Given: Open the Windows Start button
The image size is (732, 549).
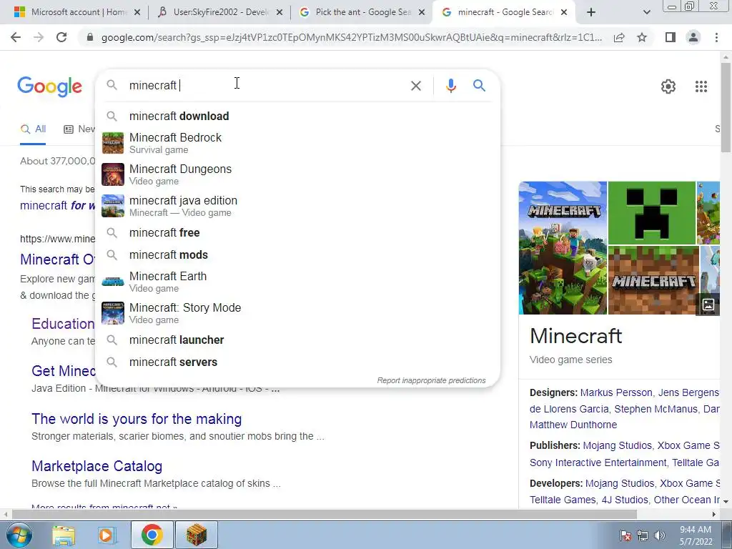Looking at the screenshot, I should coord(19,535).
